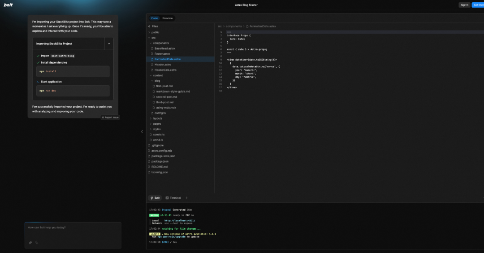Click the using-mdx.mdx file icon
The height and width of the screenshot is (253, 484).
pos(154,108)
